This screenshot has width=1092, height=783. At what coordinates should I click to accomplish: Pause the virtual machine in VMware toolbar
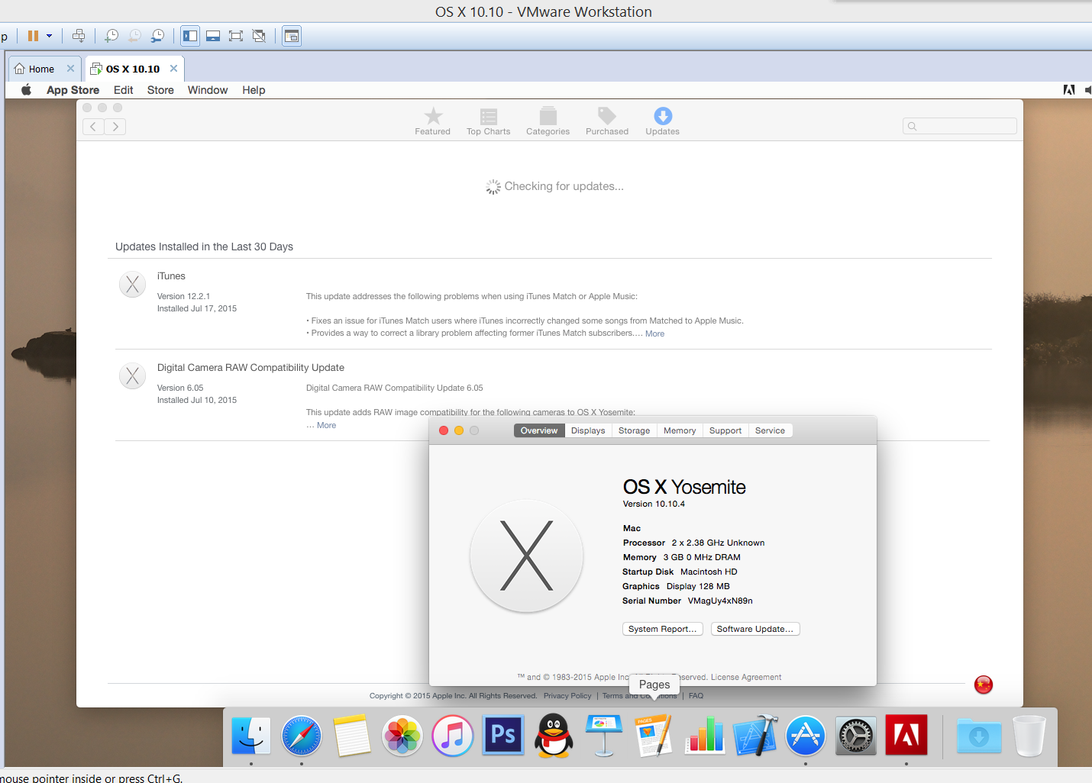[x=33, y=36]
